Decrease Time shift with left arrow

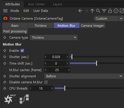(x=45, y=63)
